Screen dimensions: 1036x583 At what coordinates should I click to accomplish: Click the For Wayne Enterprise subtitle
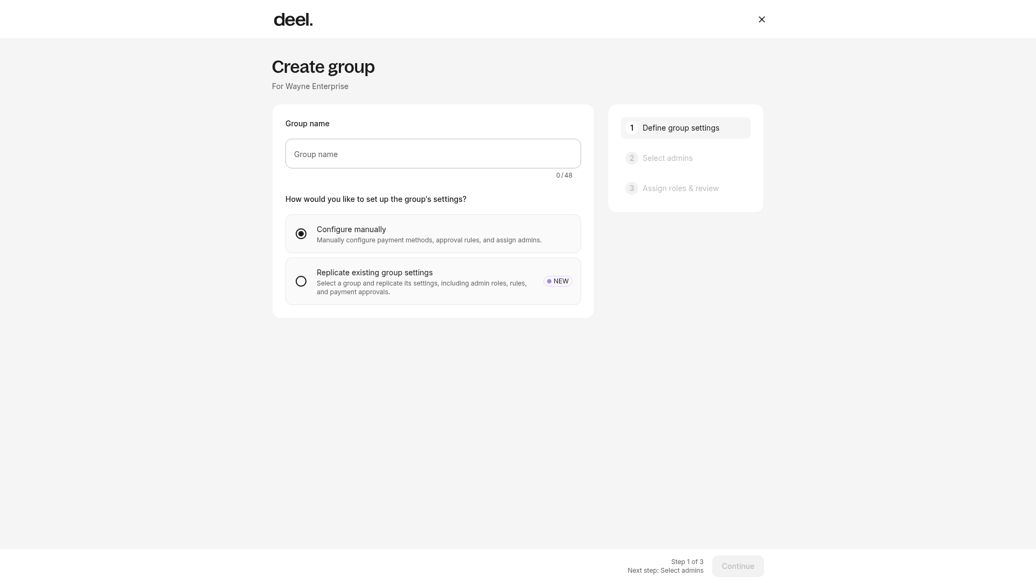tap(310, 86)
